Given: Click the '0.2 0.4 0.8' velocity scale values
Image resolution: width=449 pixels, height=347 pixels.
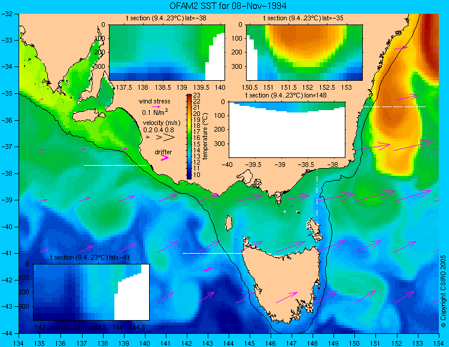Looking at the screenshot, I should [159, 130].
